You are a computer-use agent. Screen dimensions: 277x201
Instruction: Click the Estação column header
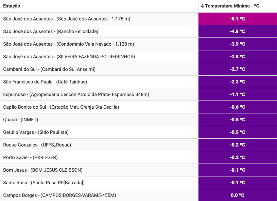[12, 6]
